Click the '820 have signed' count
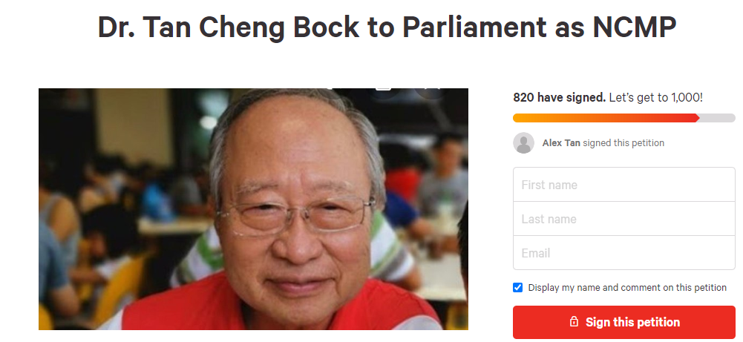Screen dimensions: 743x342 [x=559, y=98]
